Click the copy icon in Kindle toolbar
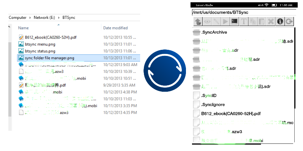 click(253, 22)
